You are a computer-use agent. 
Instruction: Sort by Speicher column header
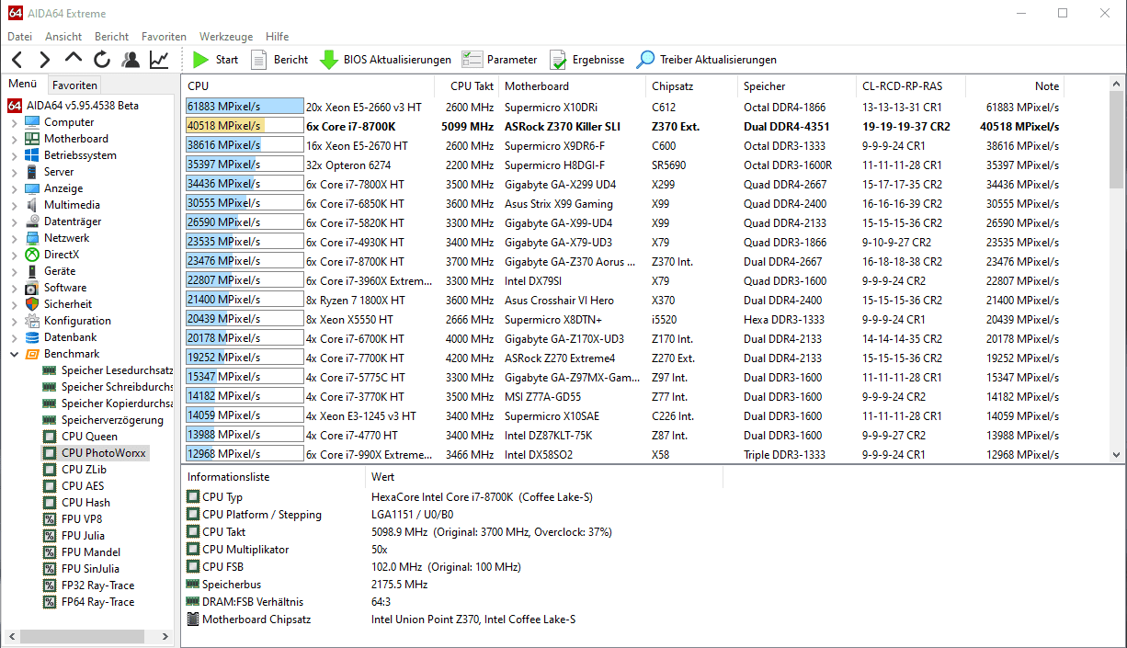coord(797,86)
